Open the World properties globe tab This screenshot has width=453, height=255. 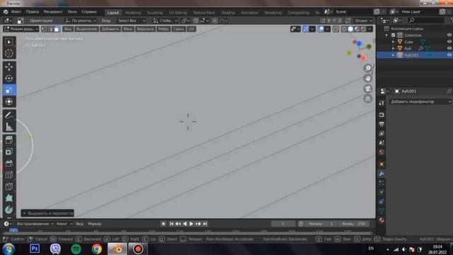382,152
